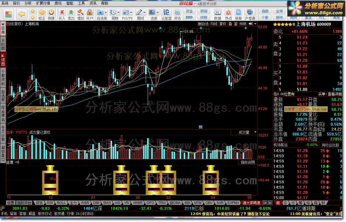
Task: Click the 51.98 high price label on chart
Action: point(189,32)
